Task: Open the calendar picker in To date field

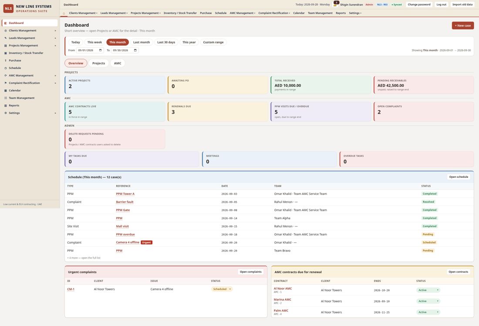Action: [x=135, y=50]
